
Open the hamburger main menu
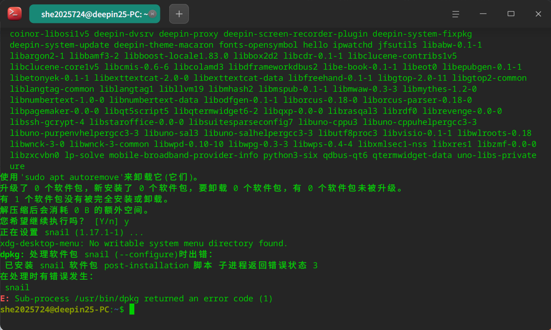(x=456, y=14)
